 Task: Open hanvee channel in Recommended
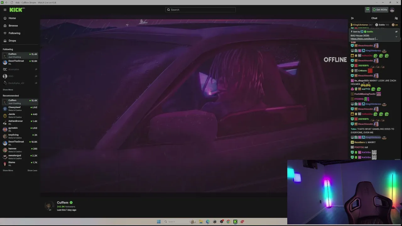coord(19,150)
